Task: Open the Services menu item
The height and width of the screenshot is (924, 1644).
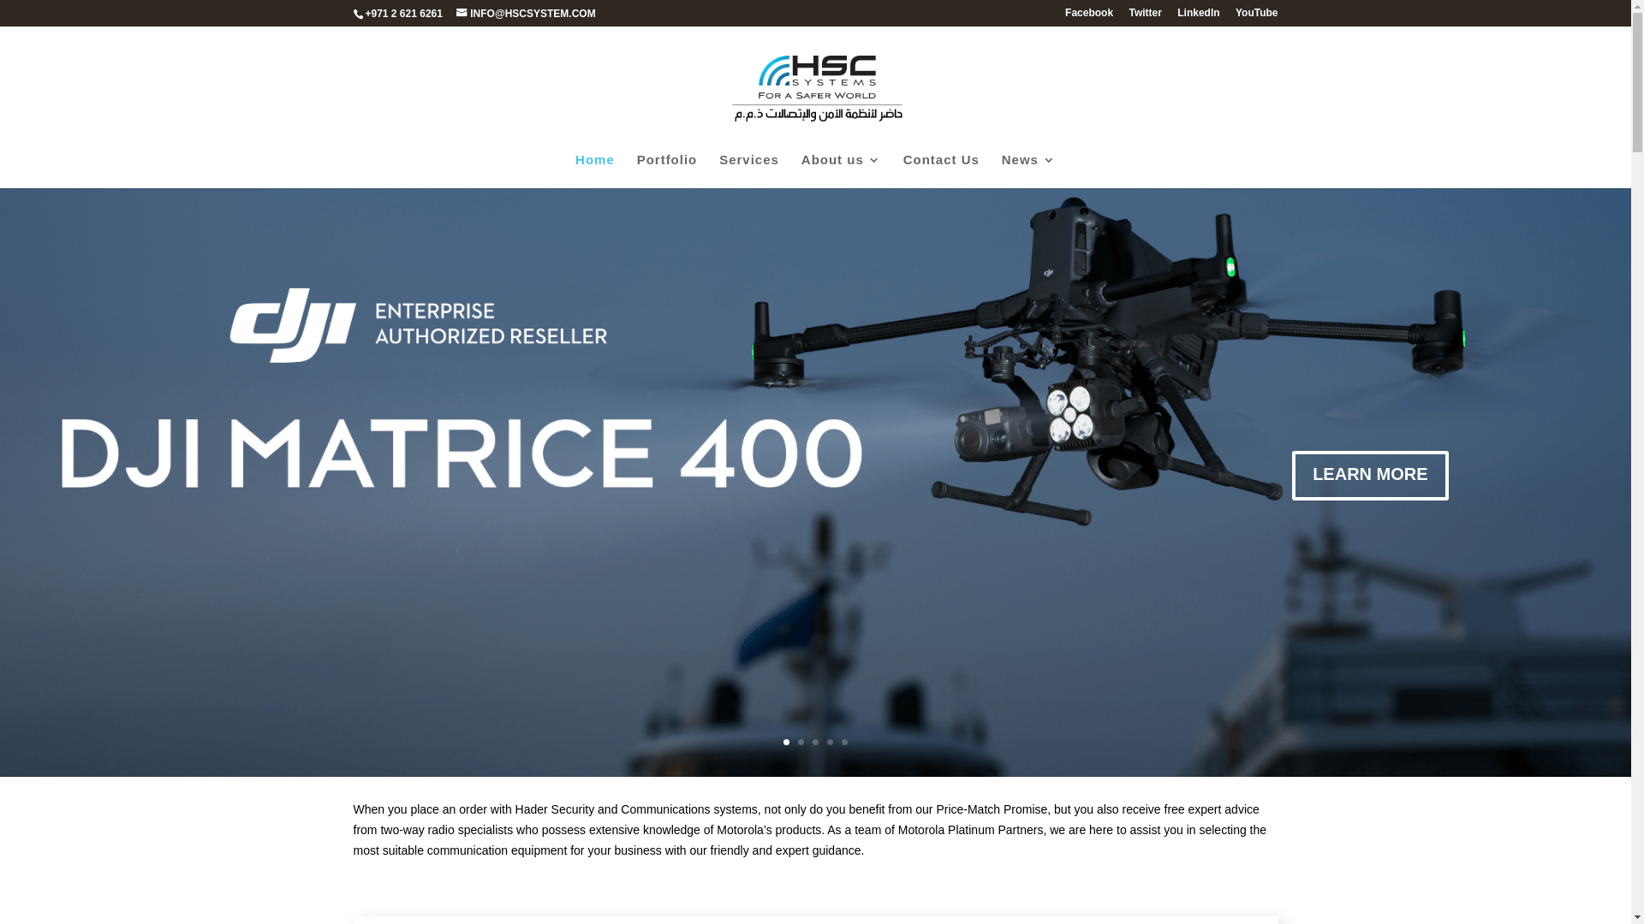Action: pos(748,160)
